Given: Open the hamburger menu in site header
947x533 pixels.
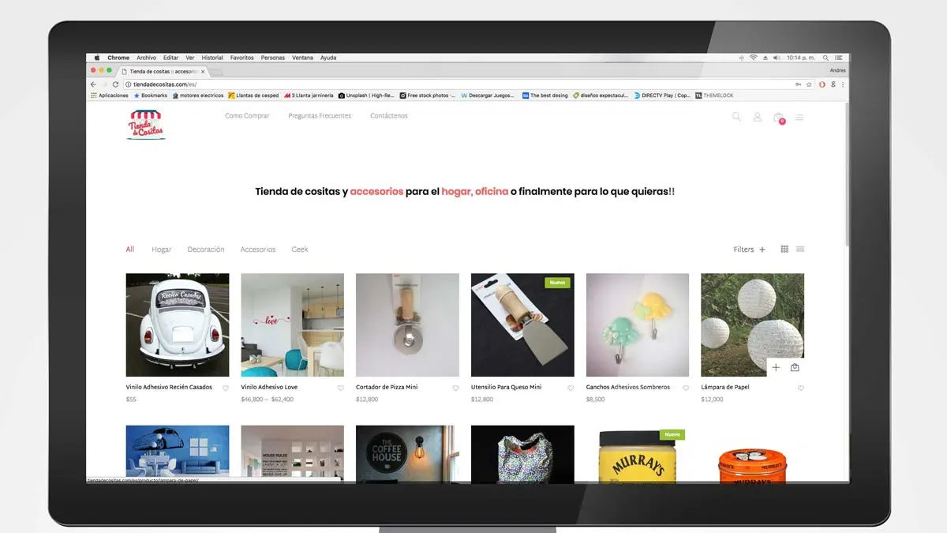Looking at the screenshot, I should pos(799,118).
